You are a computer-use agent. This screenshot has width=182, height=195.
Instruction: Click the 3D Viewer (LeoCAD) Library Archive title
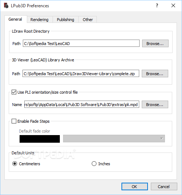tap(43, 60)
